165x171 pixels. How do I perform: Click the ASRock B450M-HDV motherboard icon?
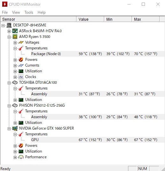15,31
